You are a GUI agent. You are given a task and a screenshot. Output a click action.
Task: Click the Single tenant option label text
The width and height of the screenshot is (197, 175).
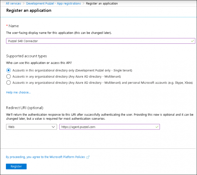pos(72,70)
